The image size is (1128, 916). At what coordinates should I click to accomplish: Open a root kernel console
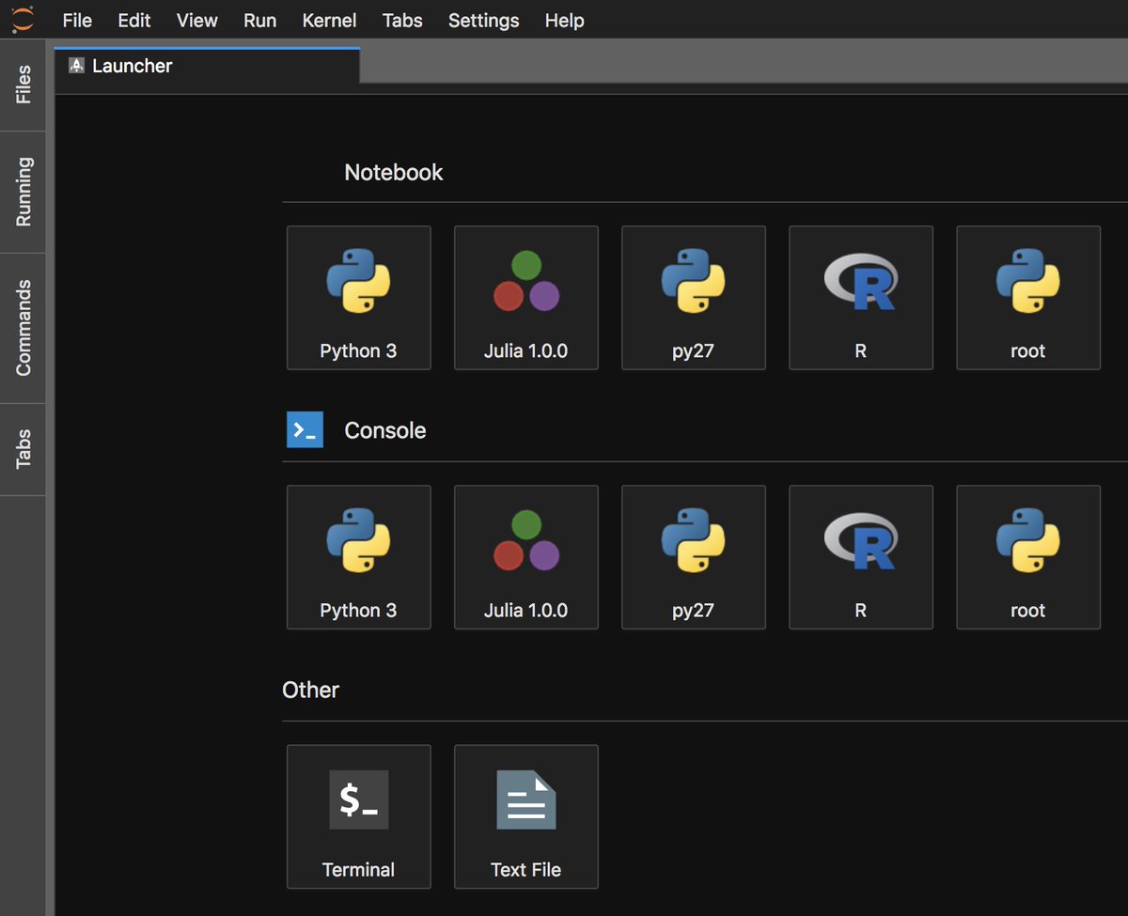coord(1027,557)
